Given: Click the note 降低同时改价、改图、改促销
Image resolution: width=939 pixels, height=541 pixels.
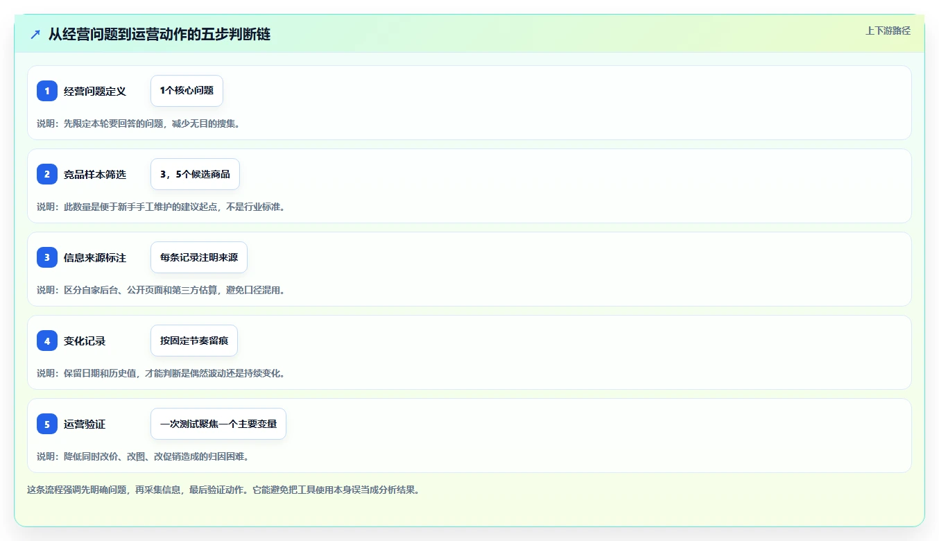Looking at the screenshot, I should tap(143, 456).
